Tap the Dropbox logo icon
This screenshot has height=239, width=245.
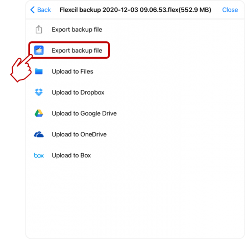[39, 92]
